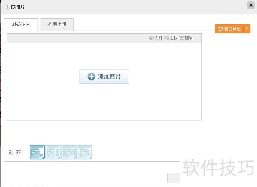This screenshot has width=257, height=187.
Task: Click the delete (删除) image icon
Action: [181, 38]
